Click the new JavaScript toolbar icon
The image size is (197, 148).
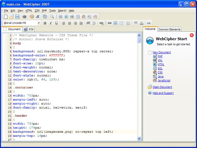(95, 17)
